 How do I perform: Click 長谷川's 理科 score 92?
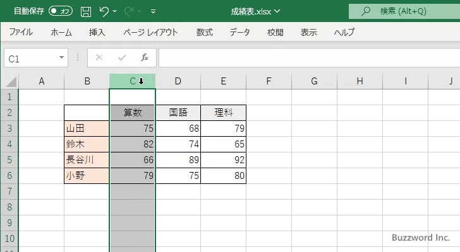(x=223, y=160)
